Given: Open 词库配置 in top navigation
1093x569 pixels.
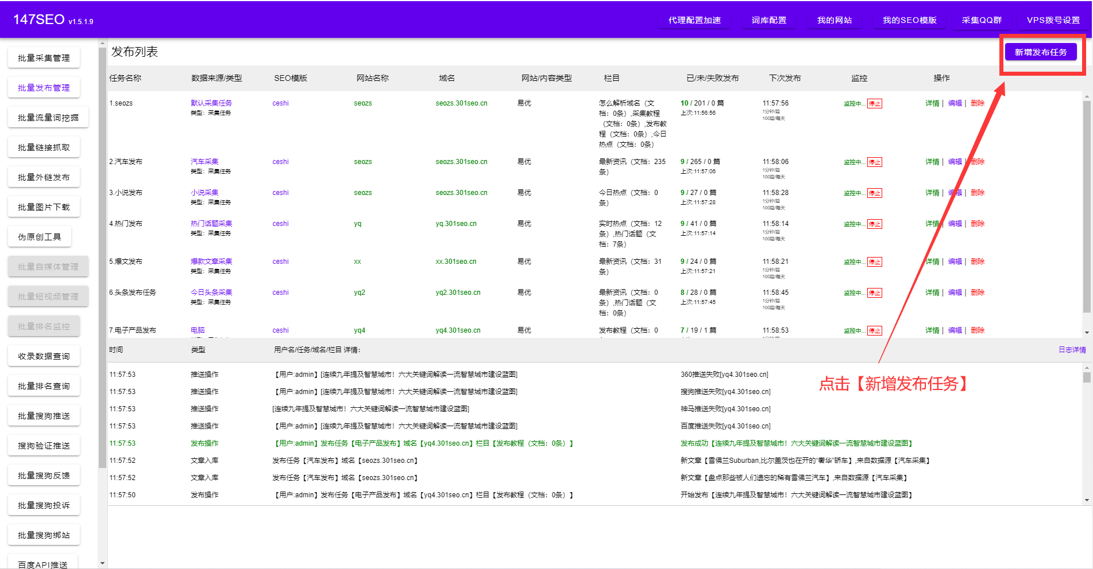Looking at the screenshot, I should (x=768, y=20).
